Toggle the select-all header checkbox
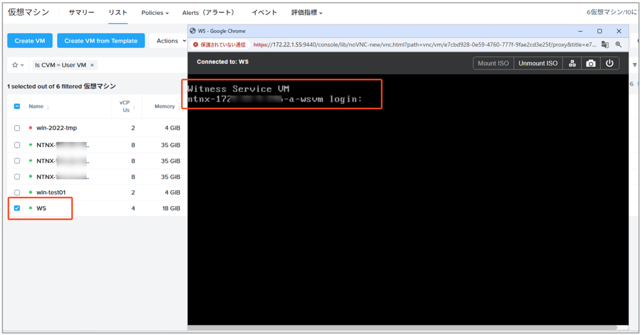Viewport: 641px width, 335px height. pos(17,106)
